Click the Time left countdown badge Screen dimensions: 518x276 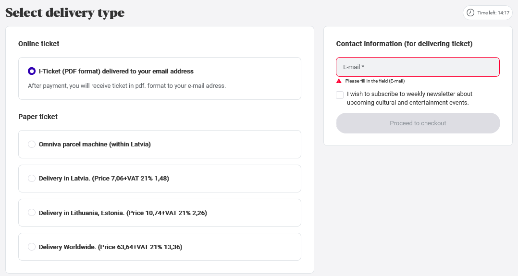(488, 13)
